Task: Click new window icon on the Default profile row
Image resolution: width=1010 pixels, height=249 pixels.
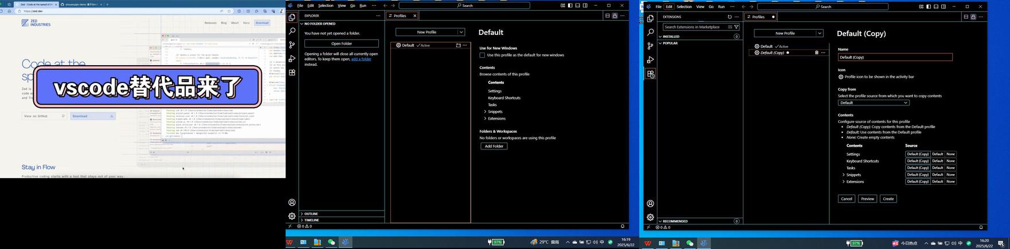Action: point(458,45)
